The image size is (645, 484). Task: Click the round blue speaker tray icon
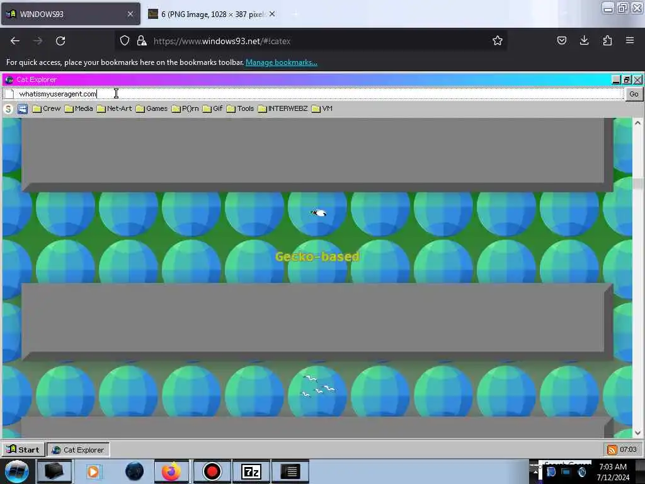point(581,471)
